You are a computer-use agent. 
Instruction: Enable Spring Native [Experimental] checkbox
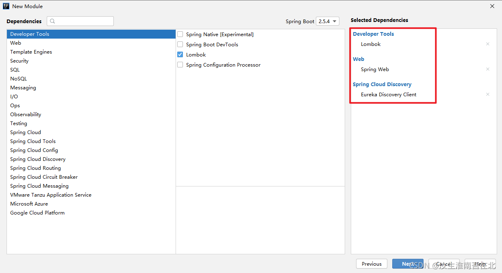click(x=180, y=35)
